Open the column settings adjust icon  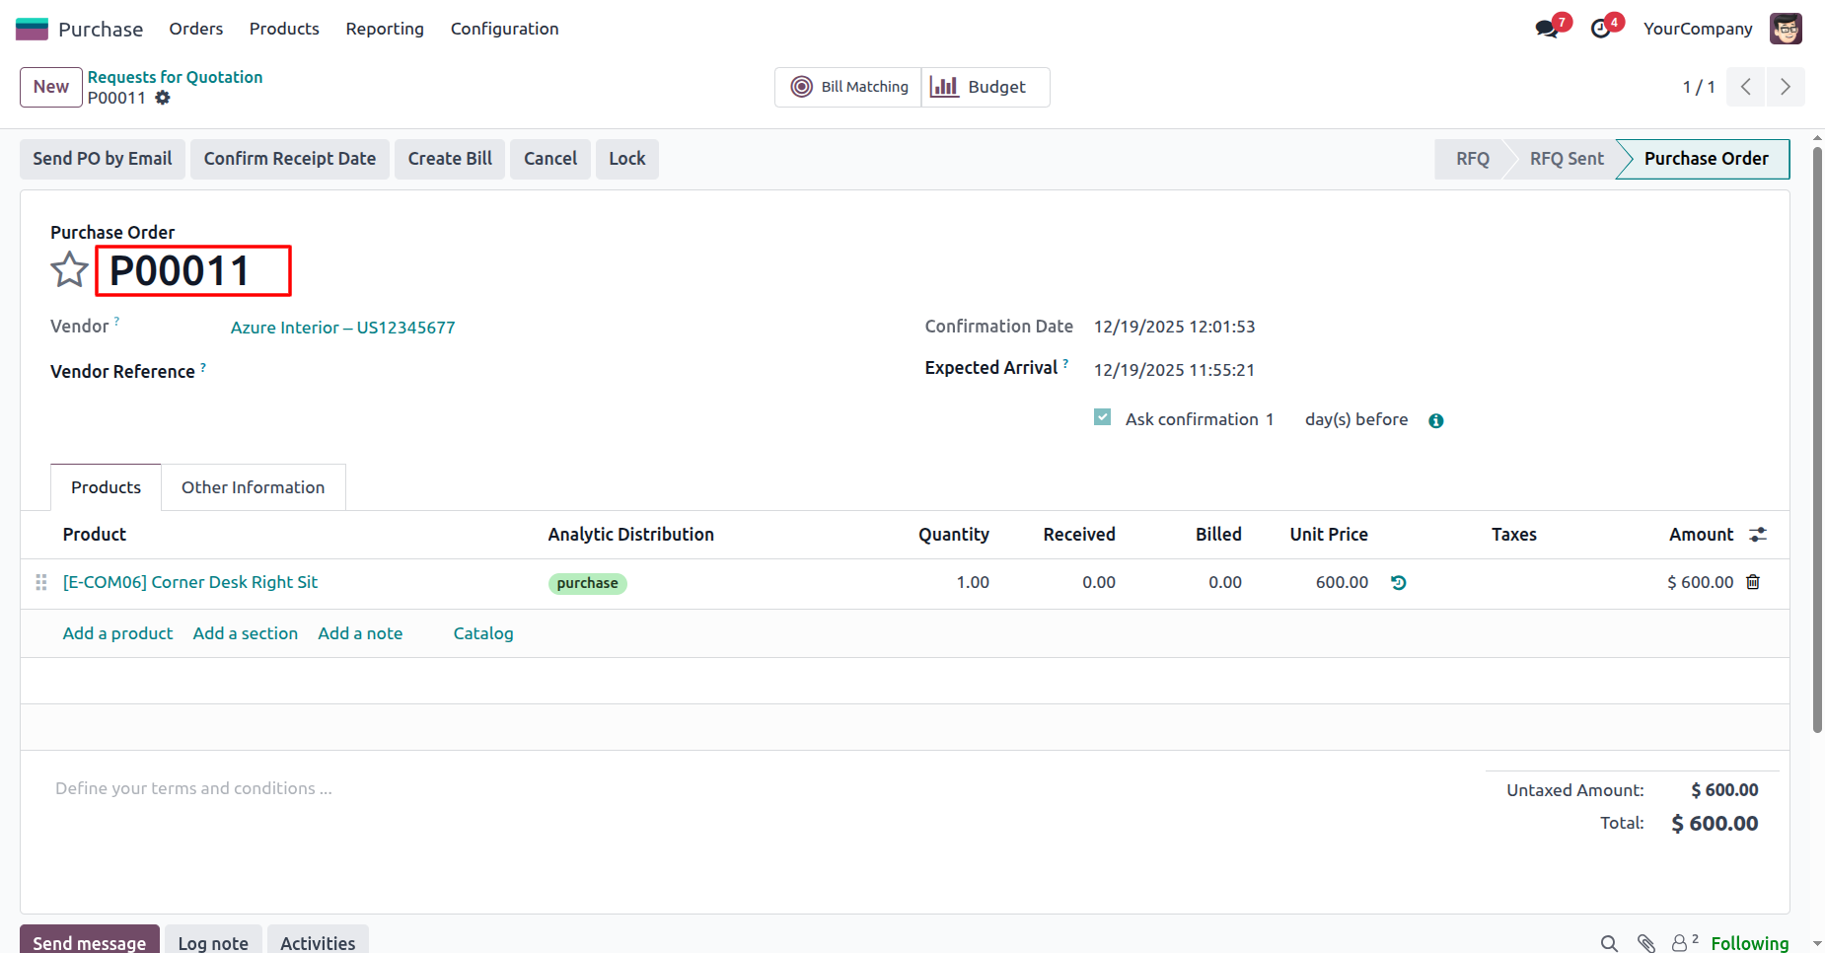click(x=1758, y=535)
